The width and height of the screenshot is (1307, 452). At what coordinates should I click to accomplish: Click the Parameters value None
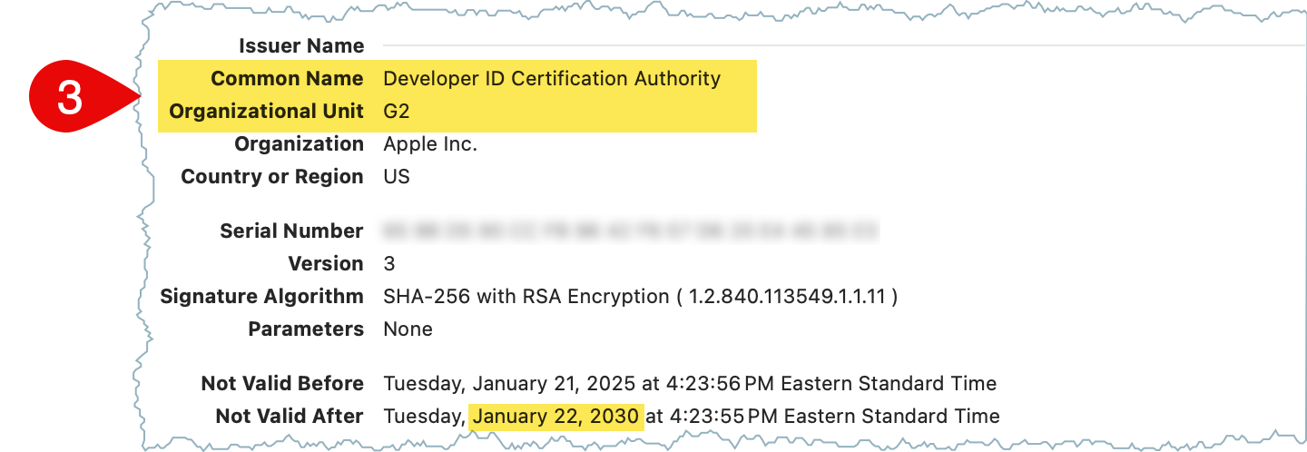point(408,329)
